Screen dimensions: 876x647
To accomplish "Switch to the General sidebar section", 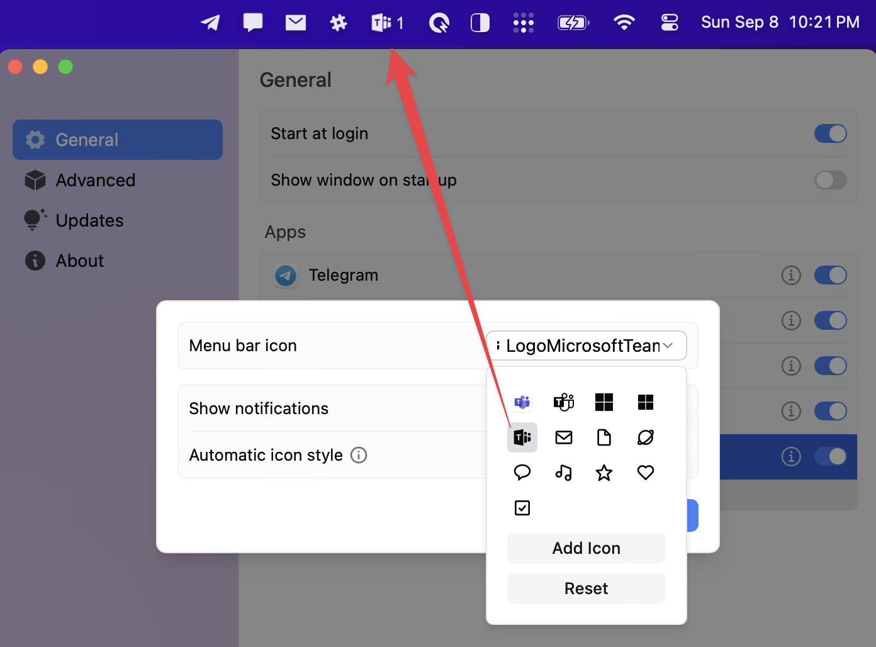I will 118,140.
